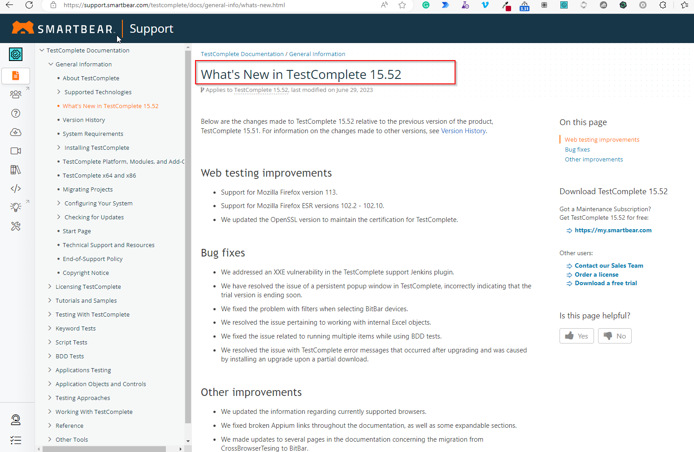The width and height of the screenshot is (694, 452).
Task: Open System Requirements in the tree
Action: tap(93, 134)
